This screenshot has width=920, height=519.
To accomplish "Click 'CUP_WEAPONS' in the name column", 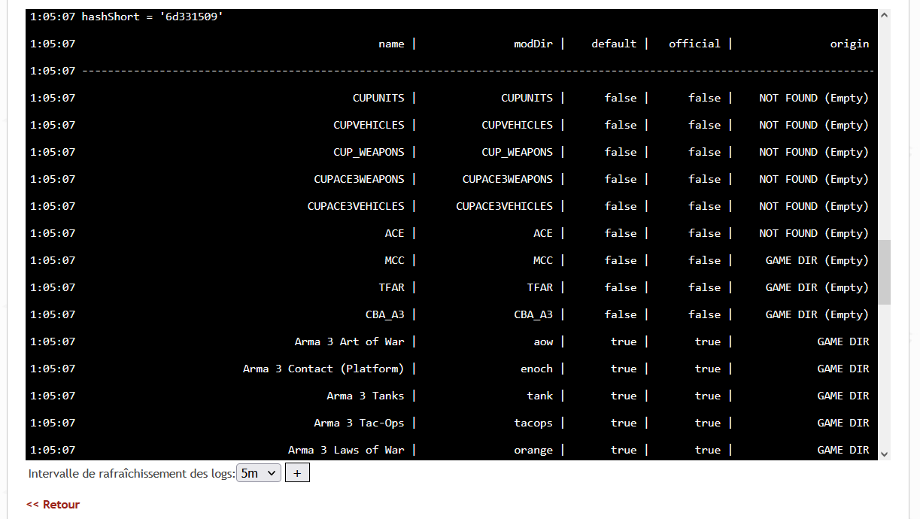I will click(369, 152).
